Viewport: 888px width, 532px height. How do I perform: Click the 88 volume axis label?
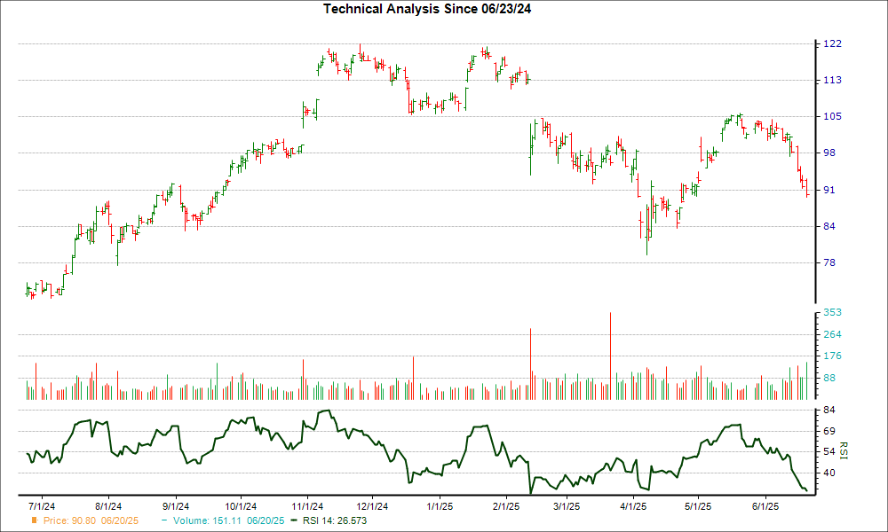point(829,379)
